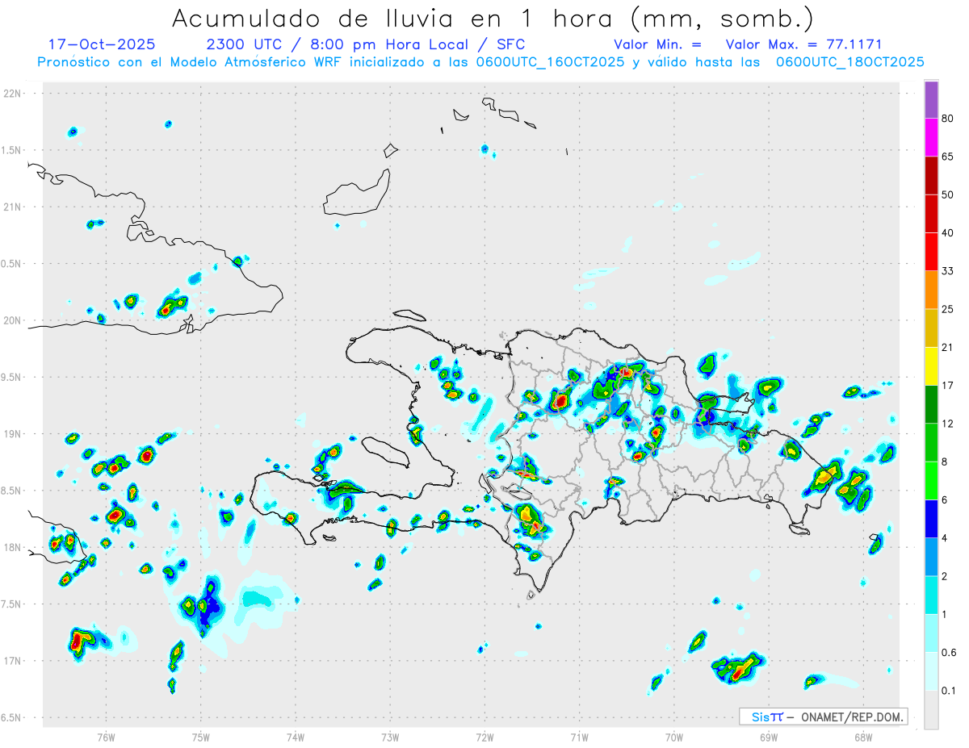Click the green swatch between 8 and 12
Screen dimensions: 969x748
click(x=931, y=442)
